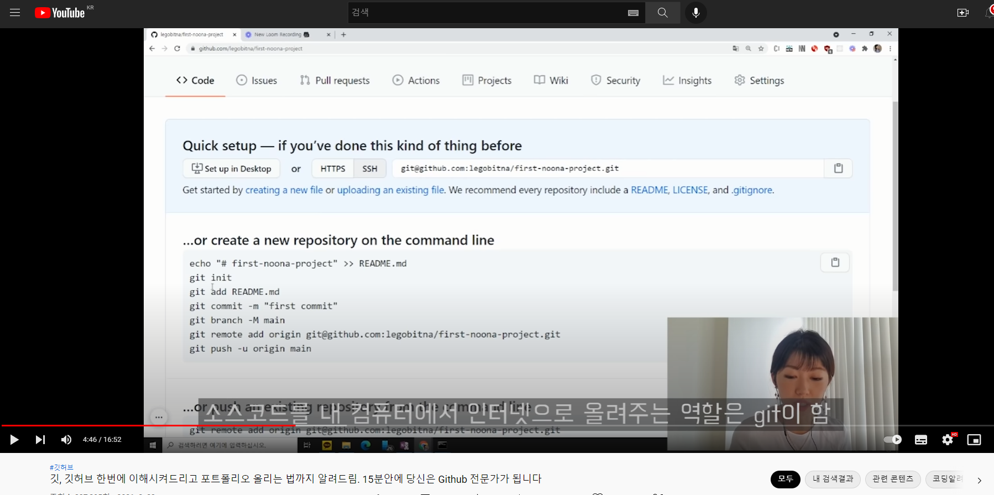Click the Set up in Desktop button
The width and height of the screenshot is (994, 495).
tap(231, 169)
